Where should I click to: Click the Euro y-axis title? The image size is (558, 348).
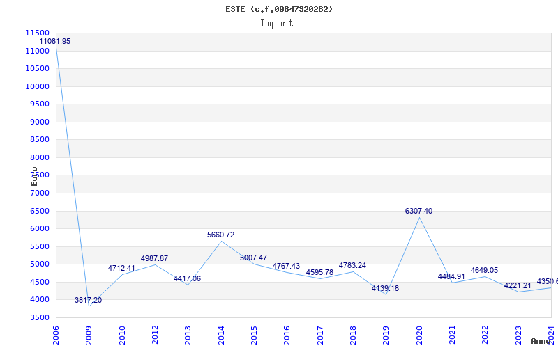pyautogui.click(x=34, y=176)
